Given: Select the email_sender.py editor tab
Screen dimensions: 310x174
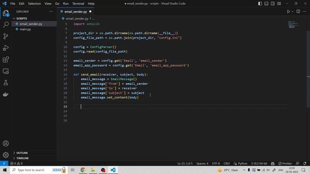Looking at the screenshot, I should pyautogui.click(x=76, y=12).
